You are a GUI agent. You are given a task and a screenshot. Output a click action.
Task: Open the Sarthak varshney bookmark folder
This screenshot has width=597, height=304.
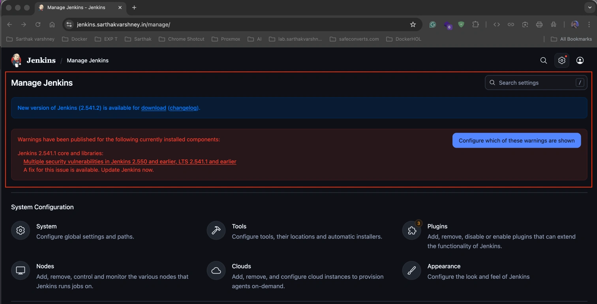click(31, 39)
